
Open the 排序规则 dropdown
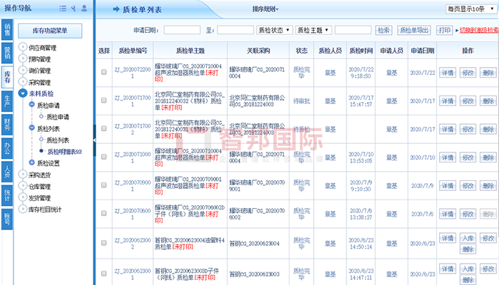click(265, 9)
